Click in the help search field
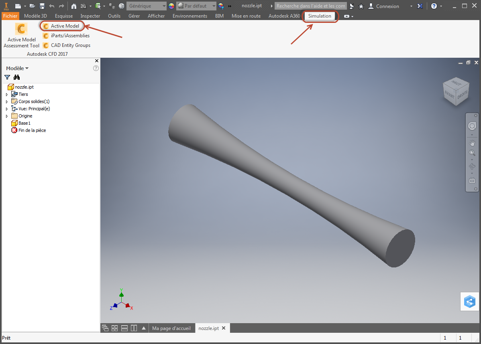Image resolution: width=481 pixels, height=344 pixels. [310, 6]
